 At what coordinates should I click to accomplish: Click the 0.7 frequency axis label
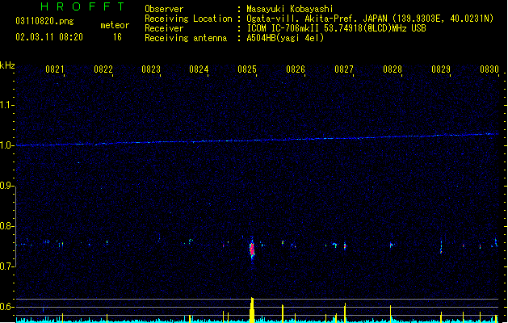(6, 266)
